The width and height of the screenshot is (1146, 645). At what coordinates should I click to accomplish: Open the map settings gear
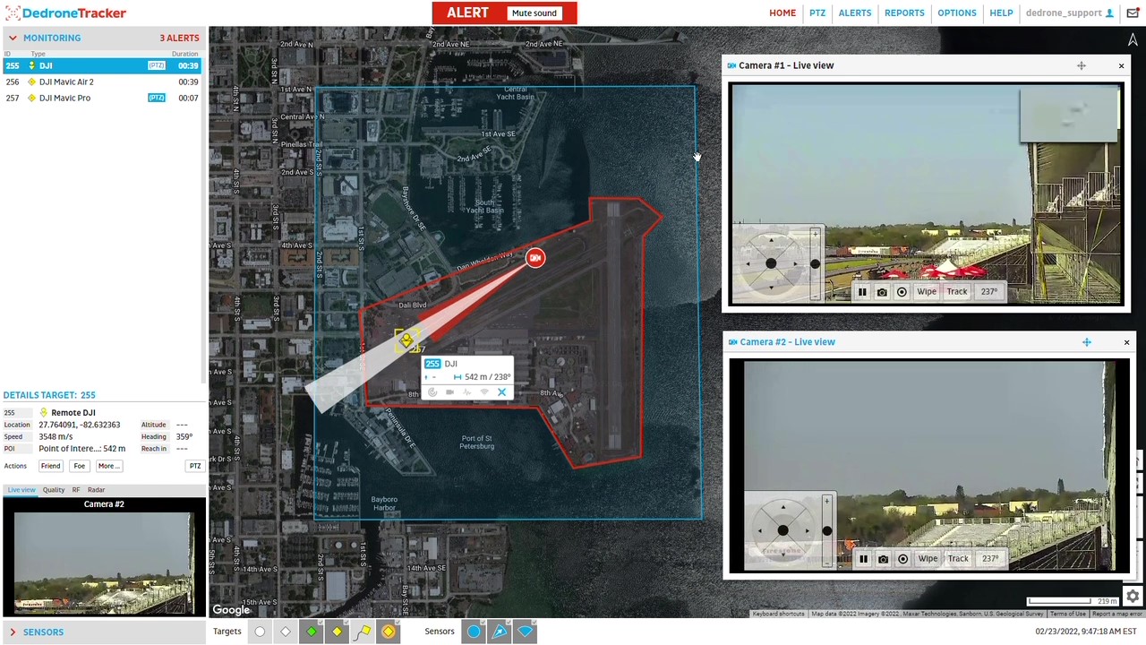[x=1133, y=597]
